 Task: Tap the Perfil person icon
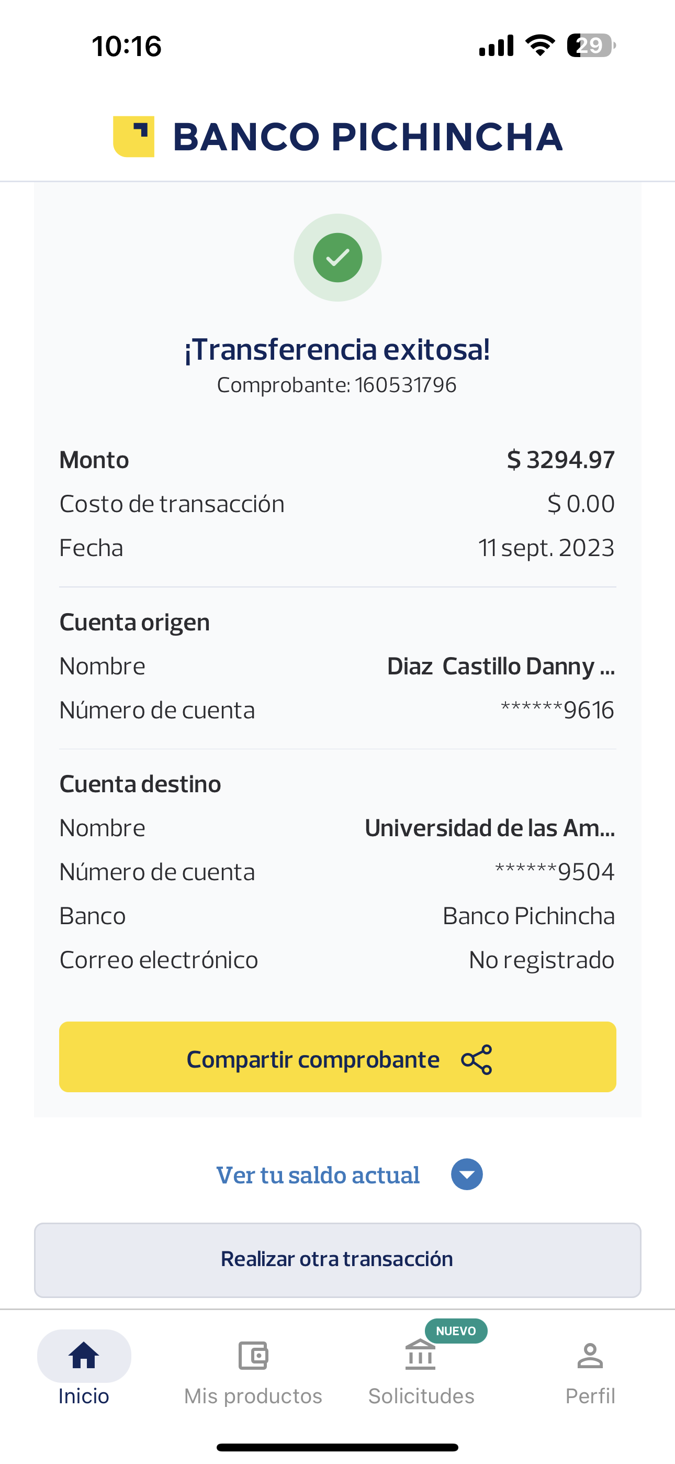590,1356
